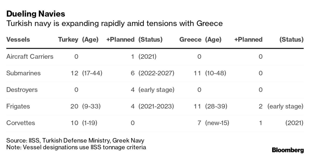Screen dimensions: 310x156
Task: Select Greece's submarine age (10-48)
Action: (x=215, y=73)
